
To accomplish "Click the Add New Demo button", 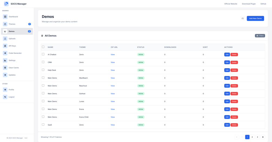I will tap(255, 18).
